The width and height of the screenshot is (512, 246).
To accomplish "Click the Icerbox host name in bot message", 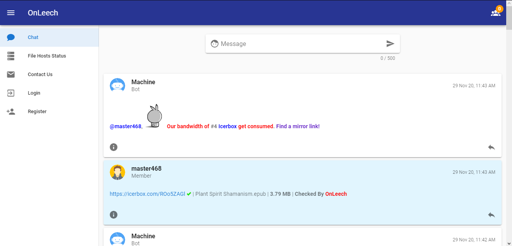I will pos(228,126).
